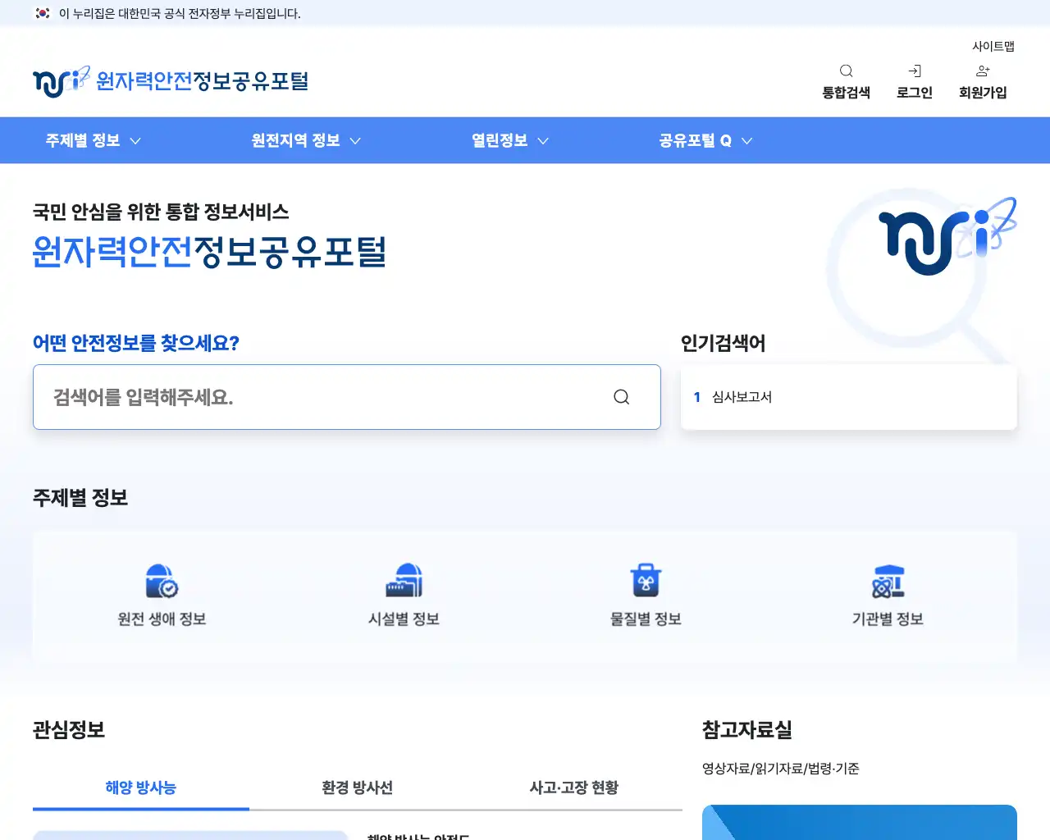Expand the 주제별 정보 dropdown menu
Viewport: 1050px width, 840px height.
click(x=93, y=140)
